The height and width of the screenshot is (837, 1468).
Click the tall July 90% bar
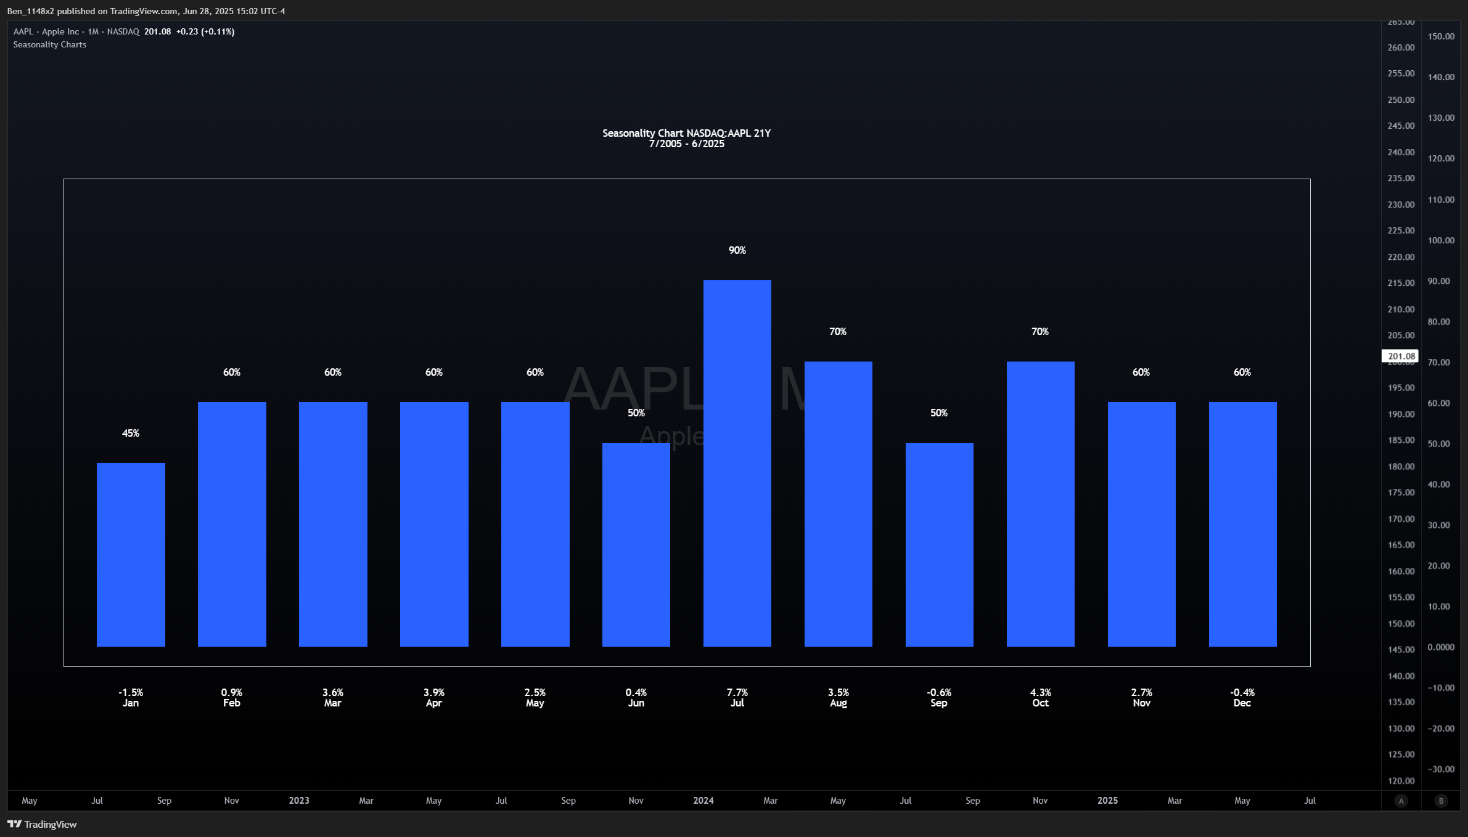coord(737,462)
